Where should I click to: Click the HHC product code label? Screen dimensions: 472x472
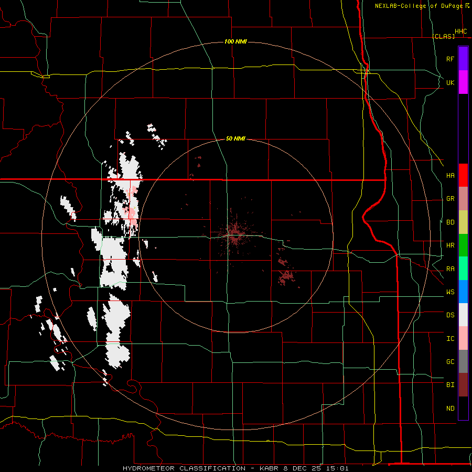pos(460,31)
